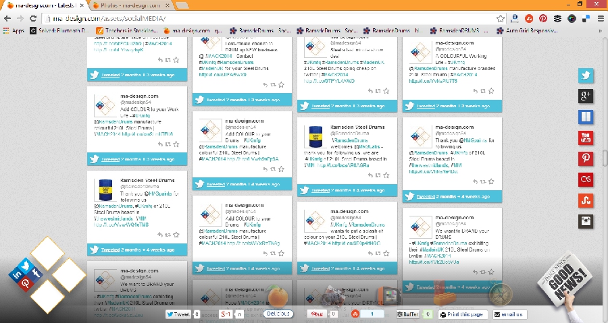Click the email us button
The height and width of the screenshot is (323, 608).
(x=508, y=314)
